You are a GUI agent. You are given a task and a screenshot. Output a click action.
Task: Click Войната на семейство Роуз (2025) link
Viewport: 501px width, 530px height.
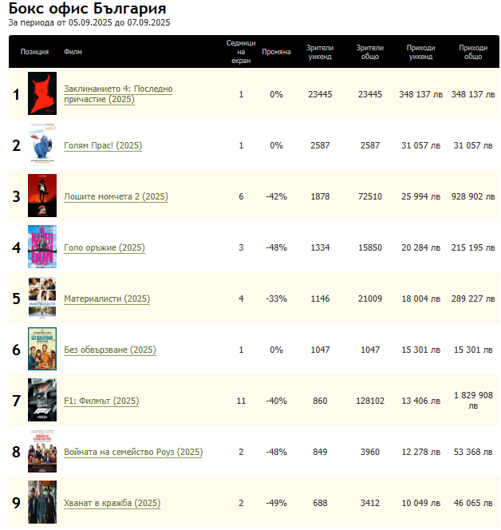[133, 452]
